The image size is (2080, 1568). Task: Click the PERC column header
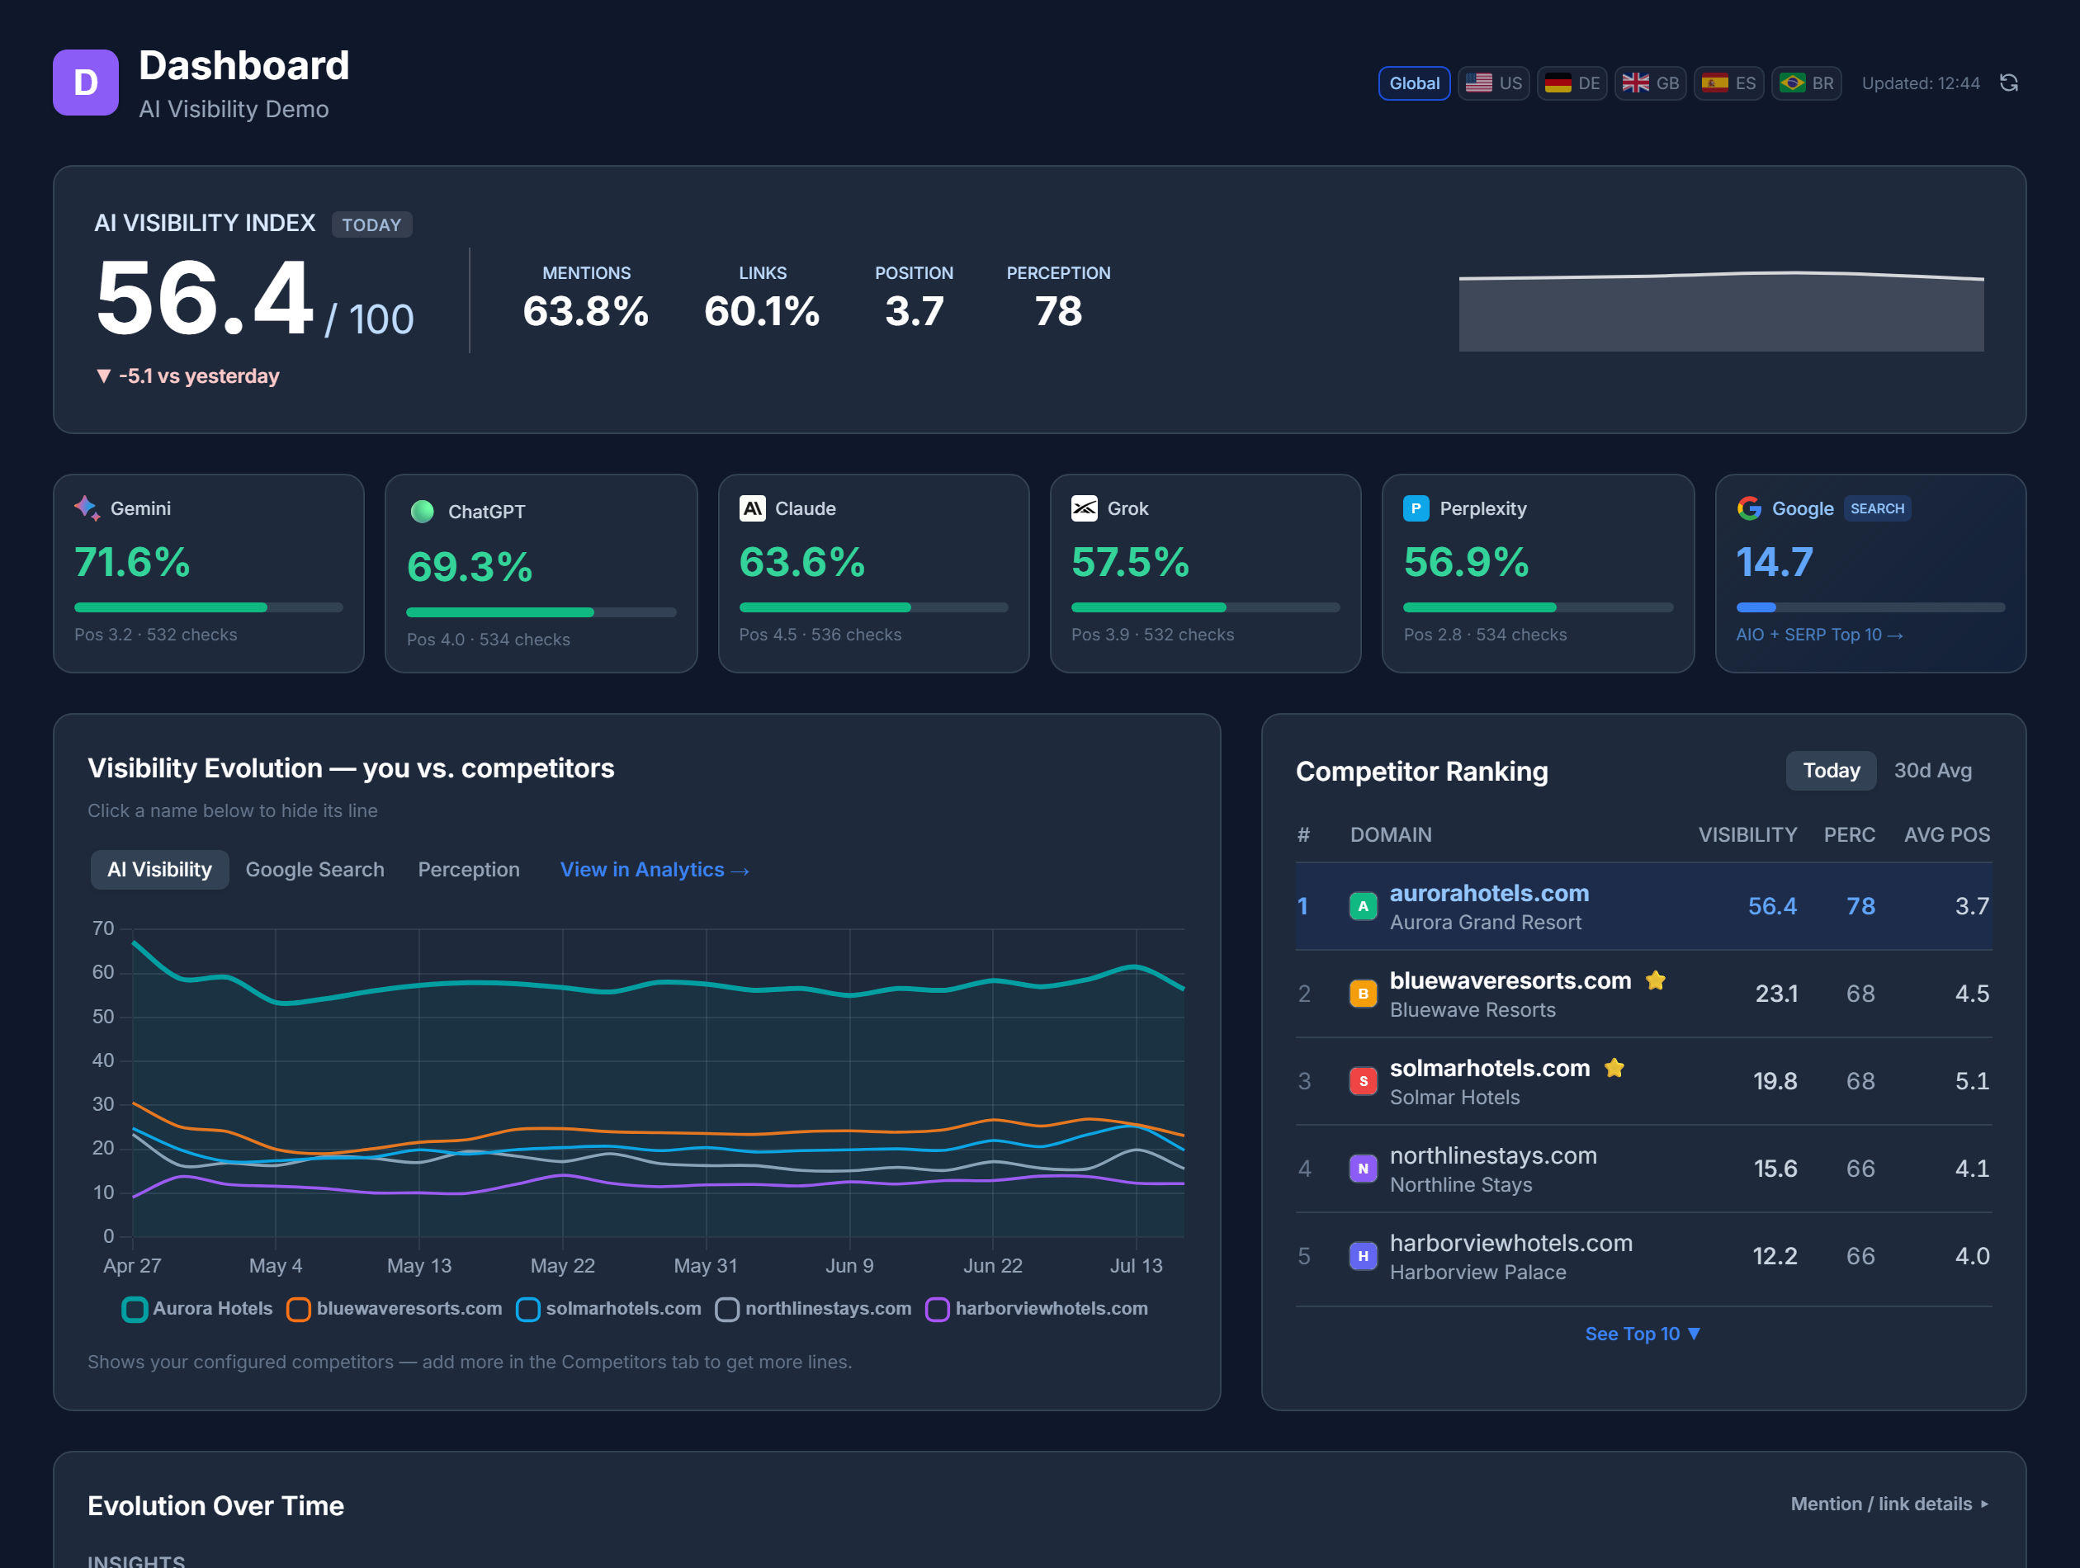(1849, 835)
